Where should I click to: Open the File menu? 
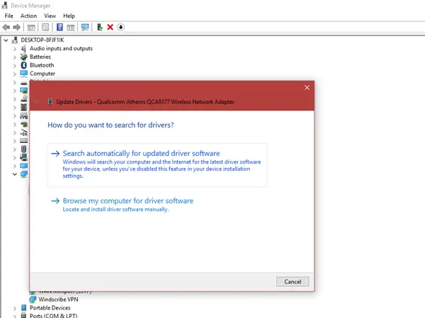[9, 16]
